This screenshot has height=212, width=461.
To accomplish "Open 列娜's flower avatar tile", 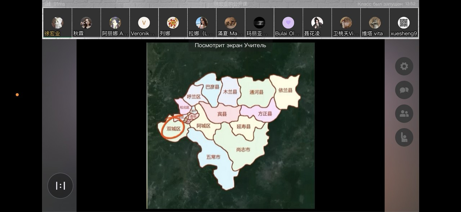I will pyautogui.click(x=173, y=23).
